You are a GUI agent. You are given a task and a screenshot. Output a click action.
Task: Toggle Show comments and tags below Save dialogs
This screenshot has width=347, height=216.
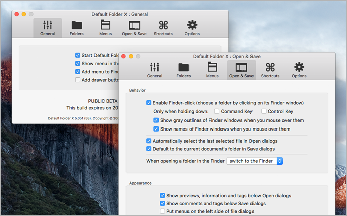[162, 203]
